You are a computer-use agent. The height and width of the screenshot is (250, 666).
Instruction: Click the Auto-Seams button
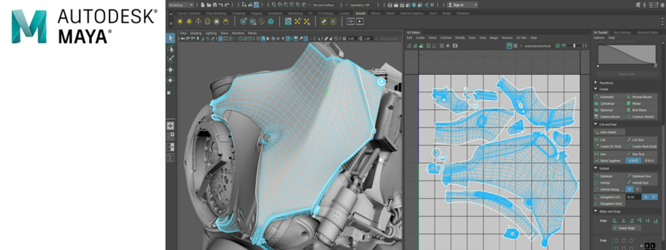pyautogui.click(x=608, y=132)
